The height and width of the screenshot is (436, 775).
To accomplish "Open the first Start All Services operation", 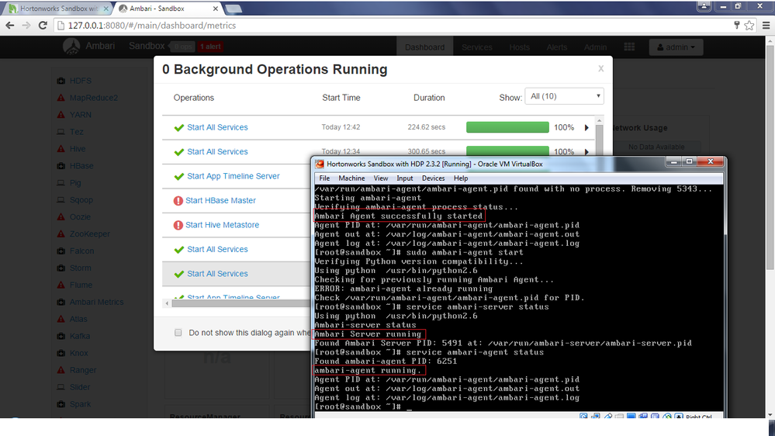I will tap(217, 127).
